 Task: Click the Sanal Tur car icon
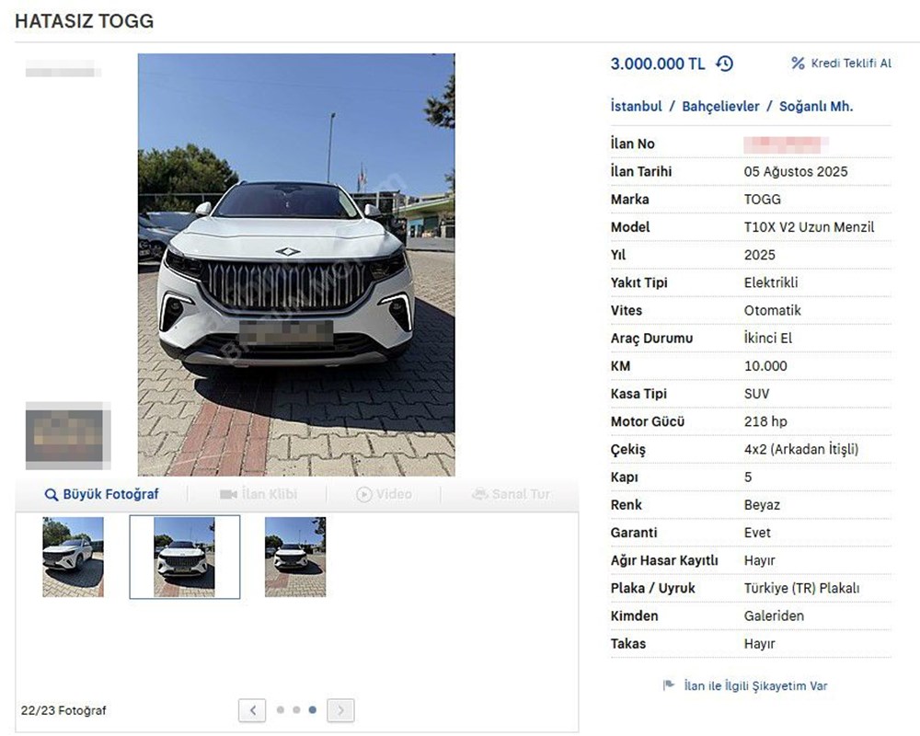click(479, 494)
